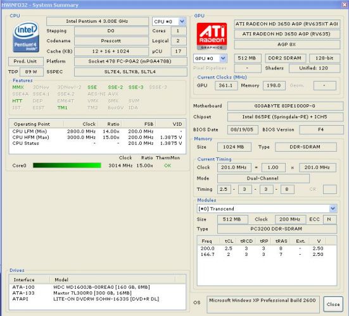Click the AGP 8X field

pyautogui.click(x=287, y=44)
